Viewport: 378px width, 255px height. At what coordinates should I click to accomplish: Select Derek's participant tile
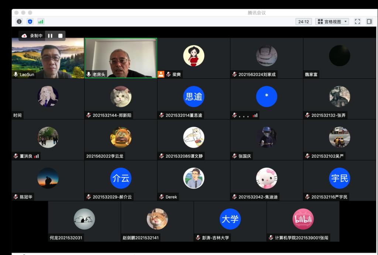(194, 180)
